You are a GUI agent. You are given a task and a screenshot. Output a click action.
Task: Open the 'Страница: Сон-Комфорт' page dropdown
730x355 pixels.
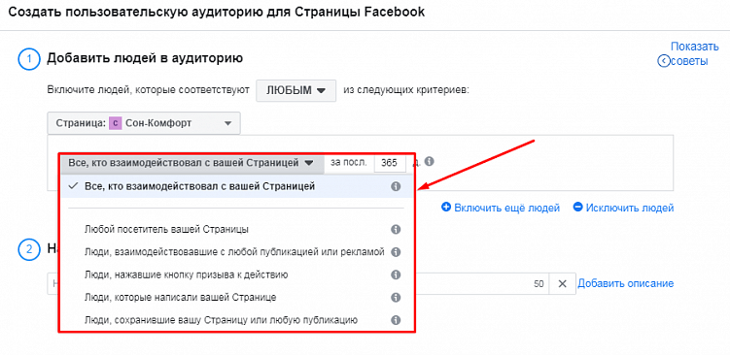[144, 123]
